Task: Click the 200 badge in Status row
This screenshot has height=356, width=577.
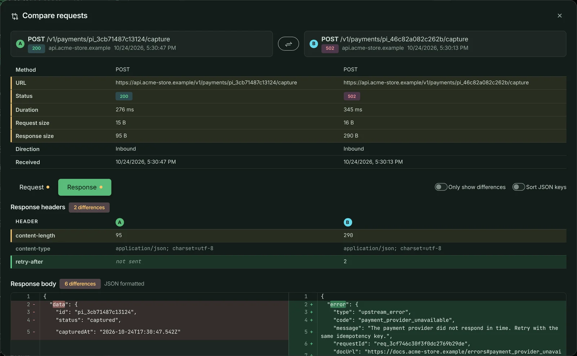Action: click(x=124, y=96)
